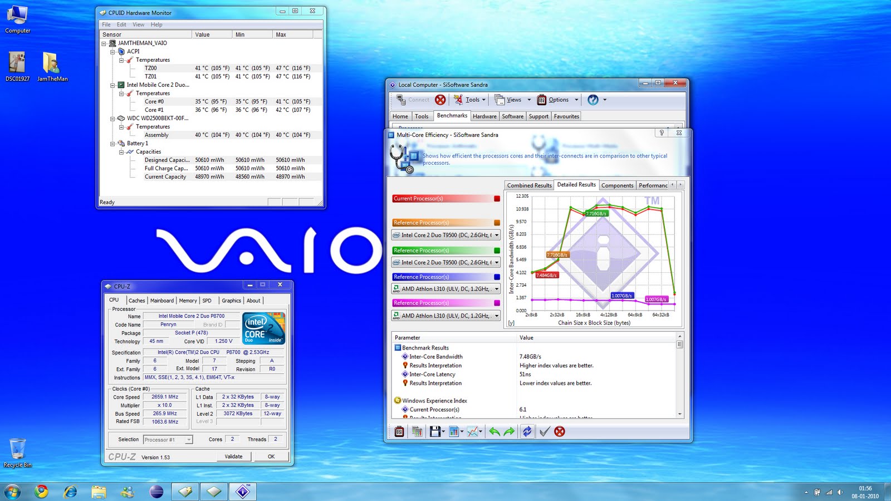Switch to the Mainboard tab in CPU-Z

[x=161, y=301]
